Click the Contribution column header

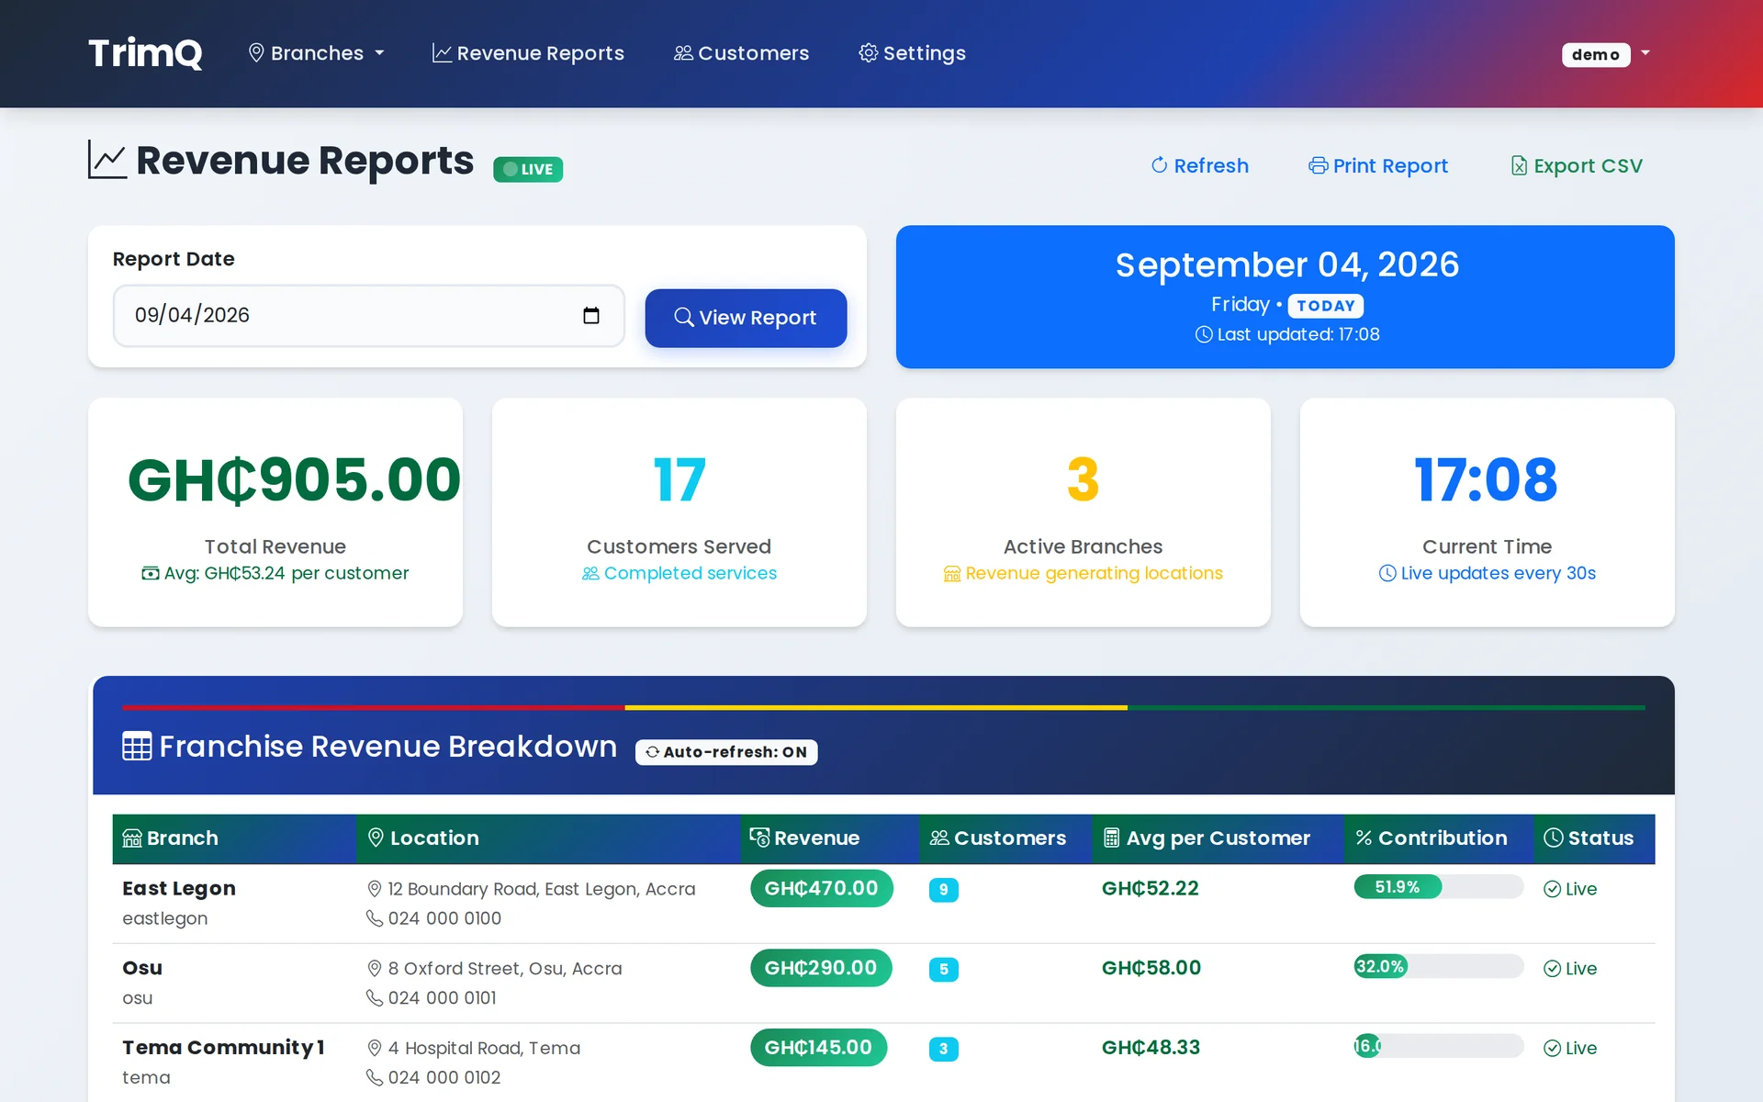coord(1439,838)
